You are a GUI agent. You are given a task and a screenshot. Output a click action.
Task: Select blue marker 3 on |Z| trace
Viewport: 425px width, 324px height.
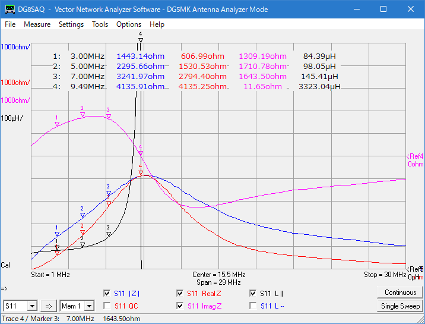click(x=109, y=193)
